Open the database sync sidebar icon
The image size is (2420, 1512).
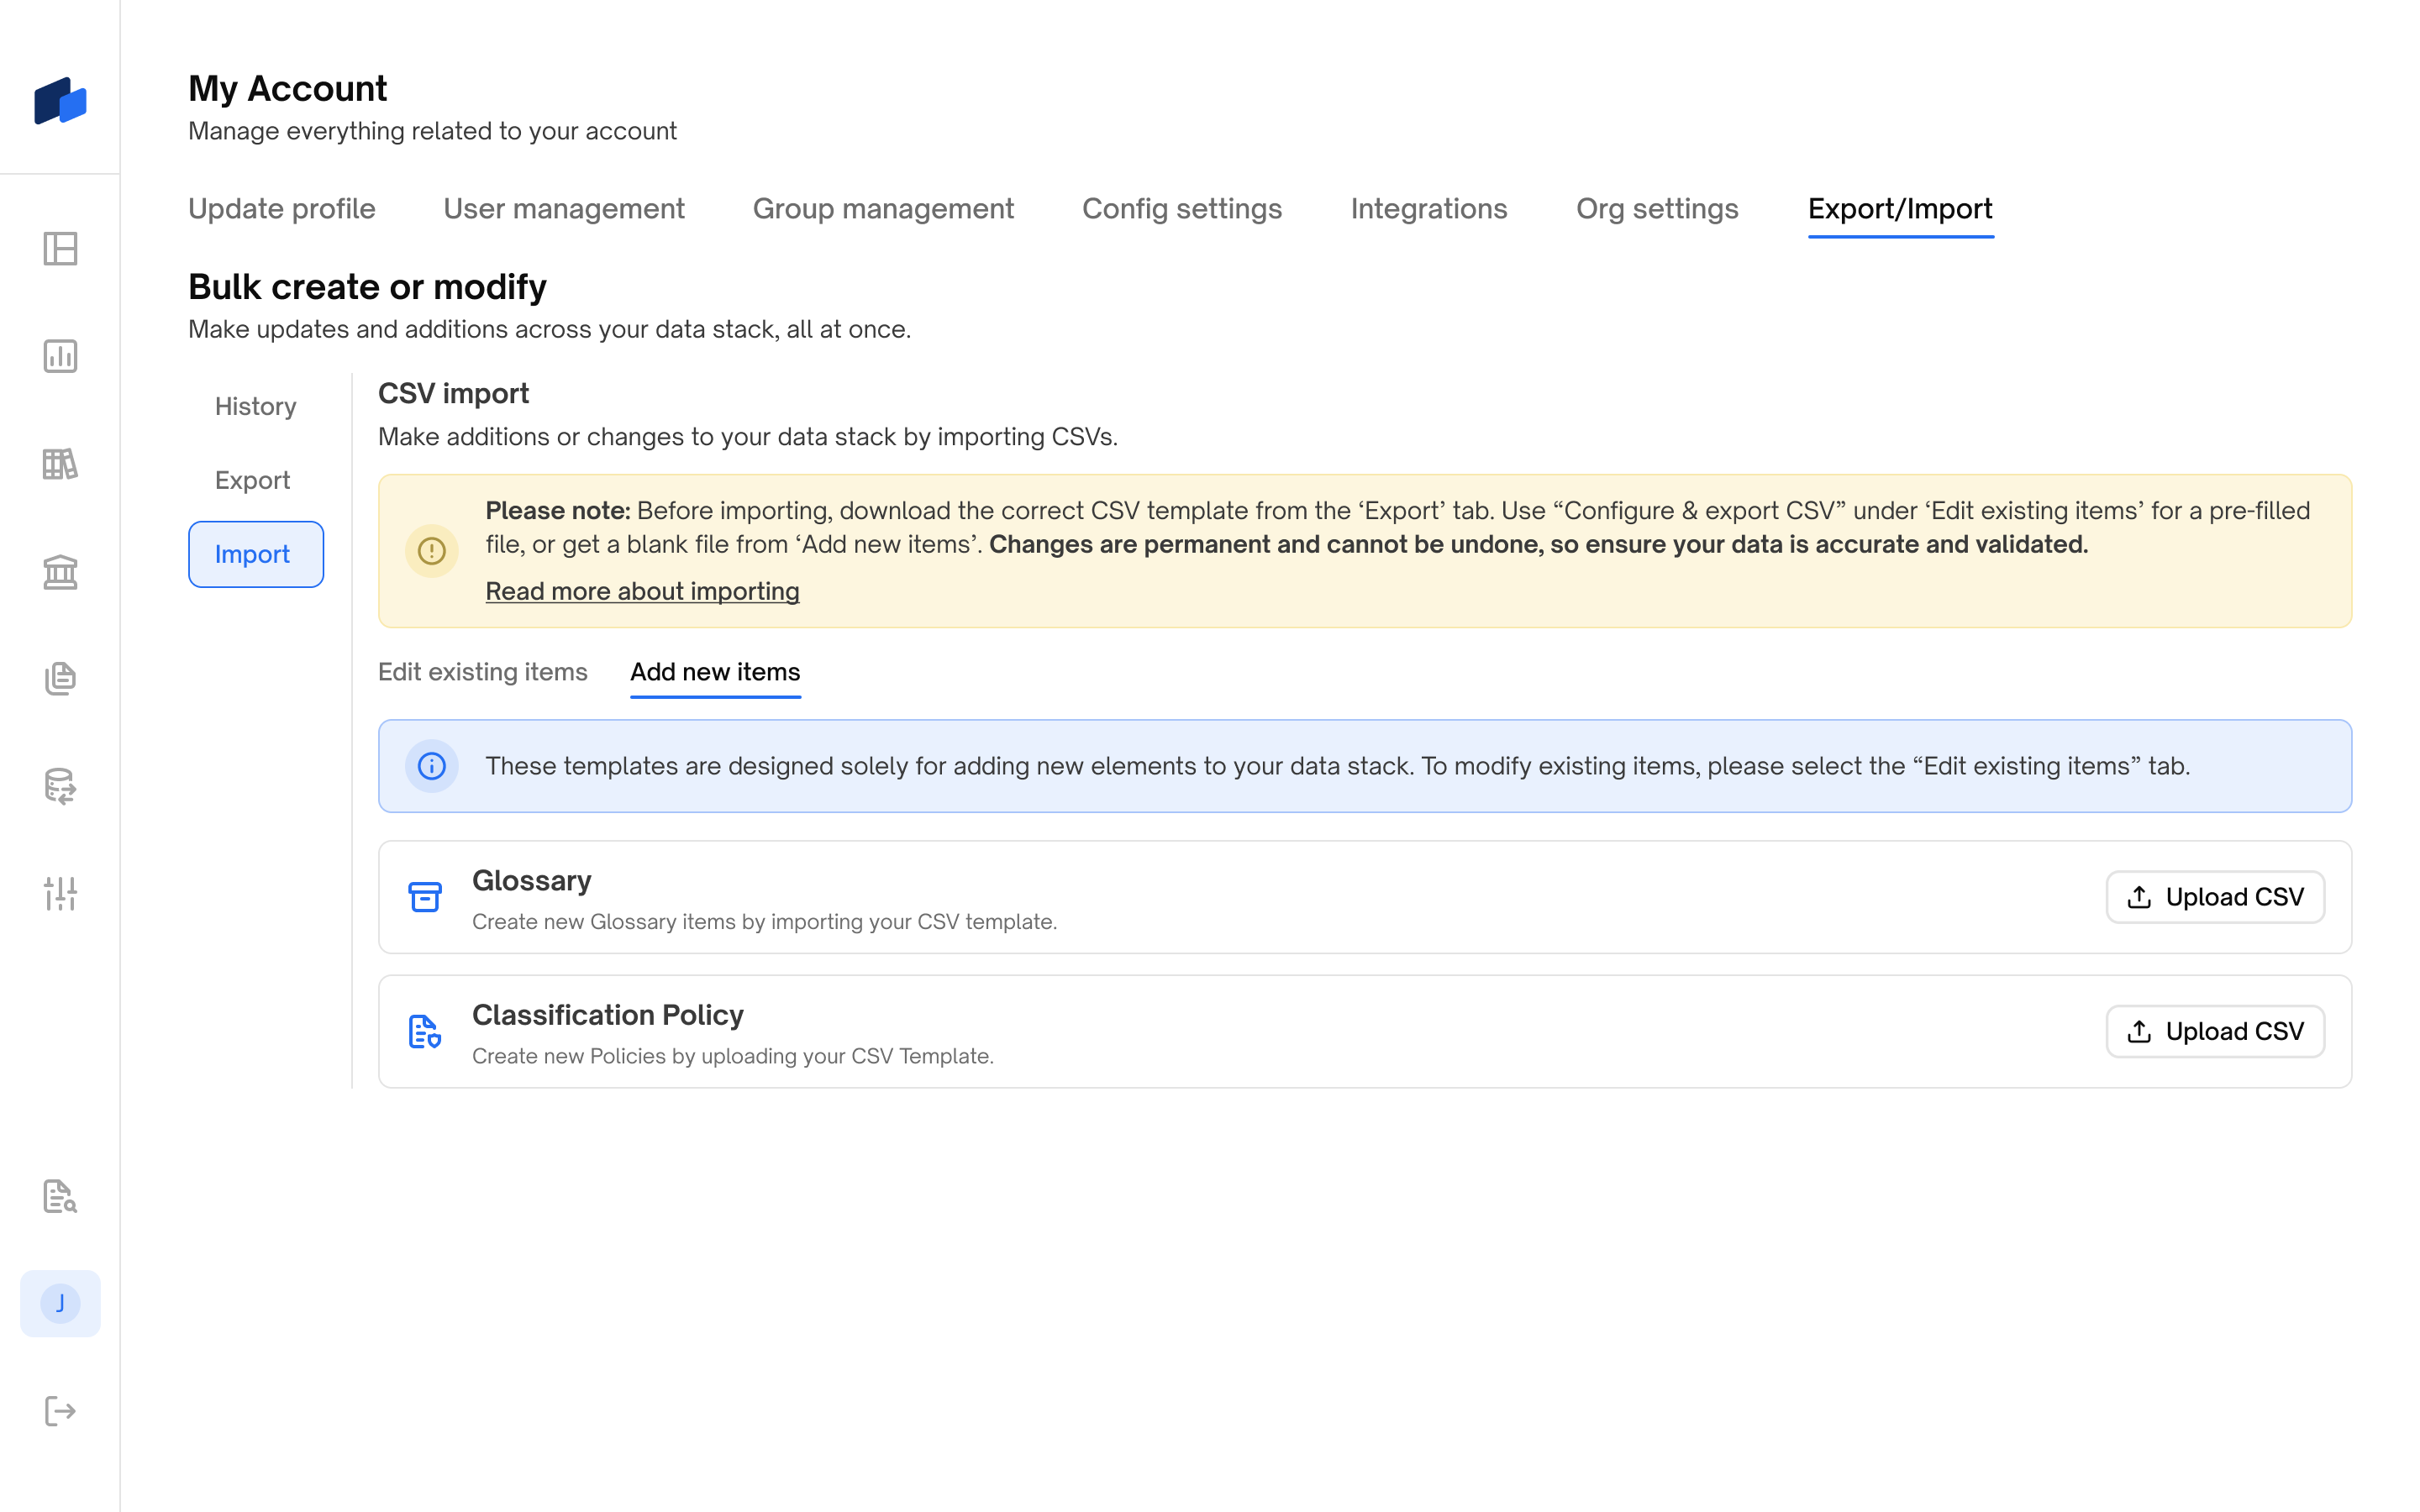tap(60, 787)
